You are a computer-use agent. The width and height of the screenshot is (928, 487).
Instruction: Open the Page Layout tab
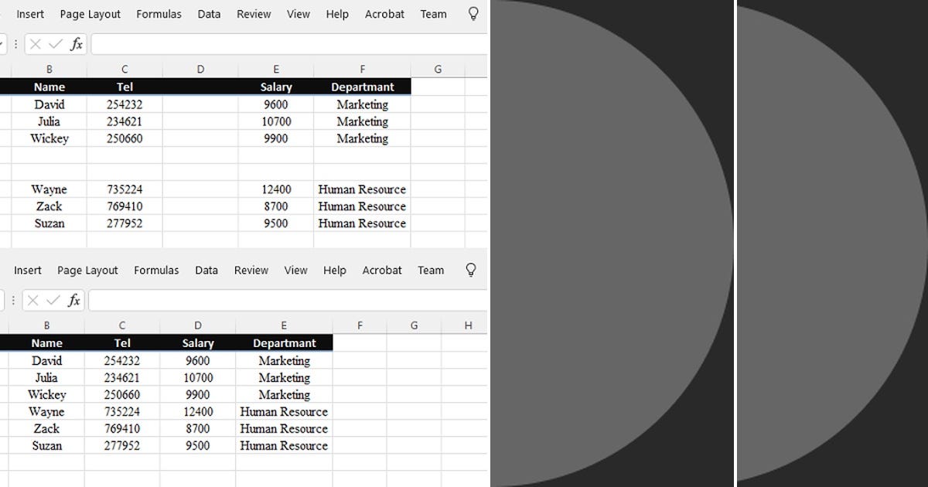90,13
